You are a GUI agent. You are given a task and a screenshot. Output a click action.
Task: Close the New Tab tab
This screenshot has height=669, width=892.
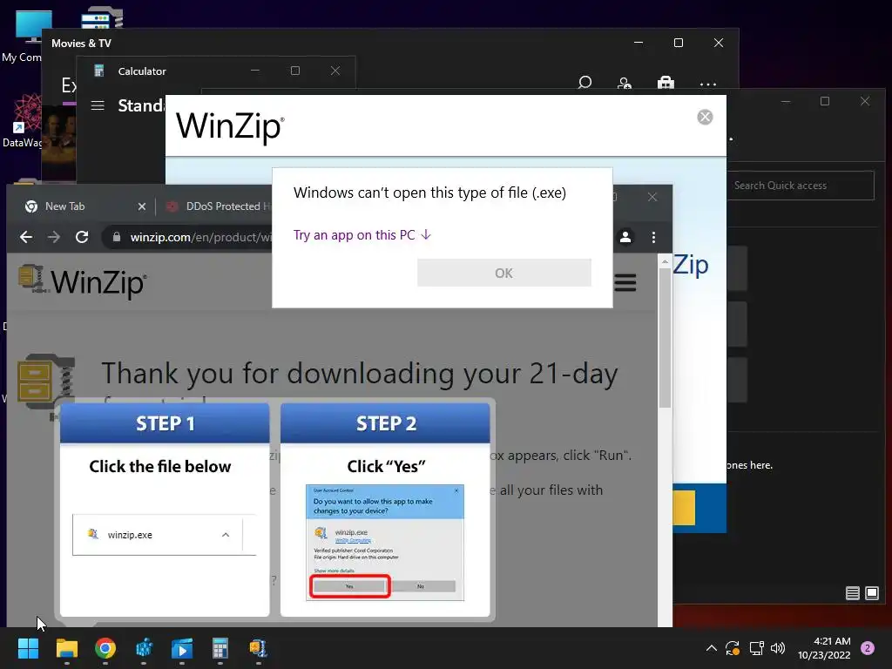click(142, 206)
